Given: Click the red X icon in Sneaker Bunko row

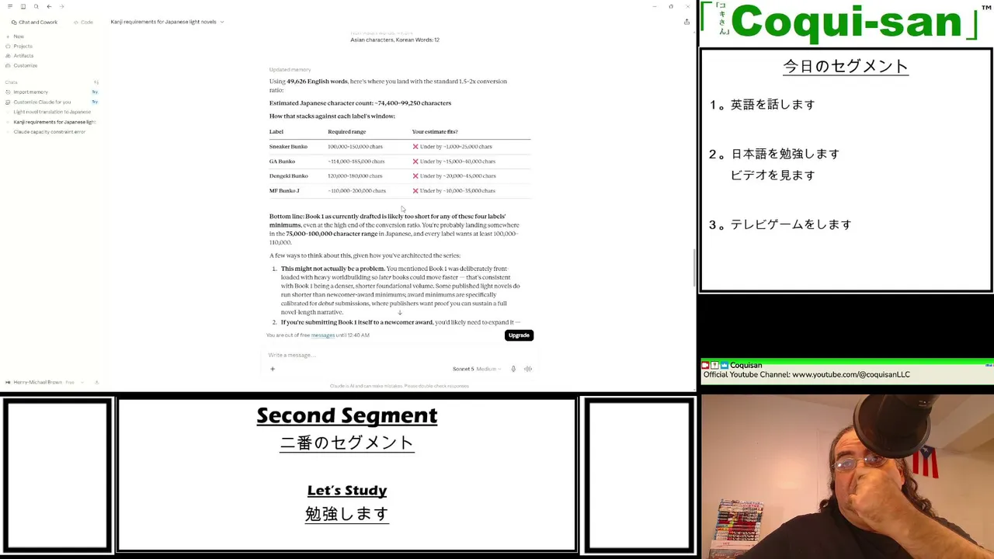Looking at the screenshot, I should coord(415,147).
